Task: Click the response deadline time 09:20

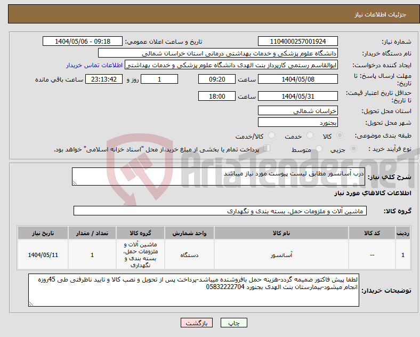Action: click(x=217, y=79)
